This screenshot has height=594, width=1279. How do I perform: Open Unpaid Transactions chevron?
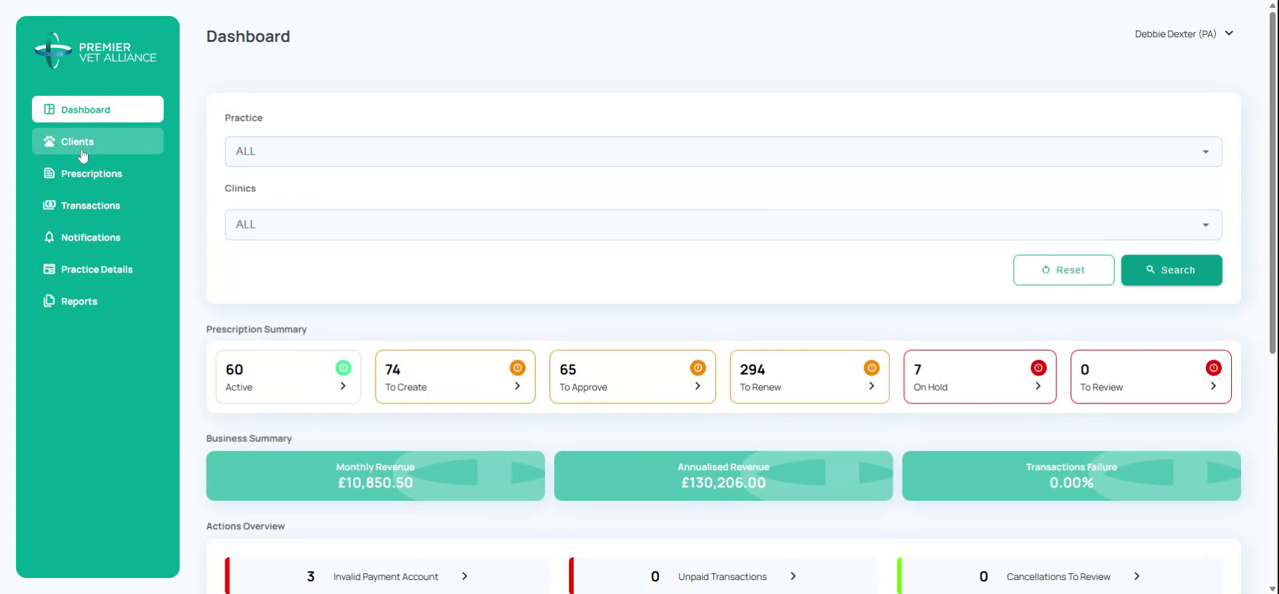pos(793,576)
